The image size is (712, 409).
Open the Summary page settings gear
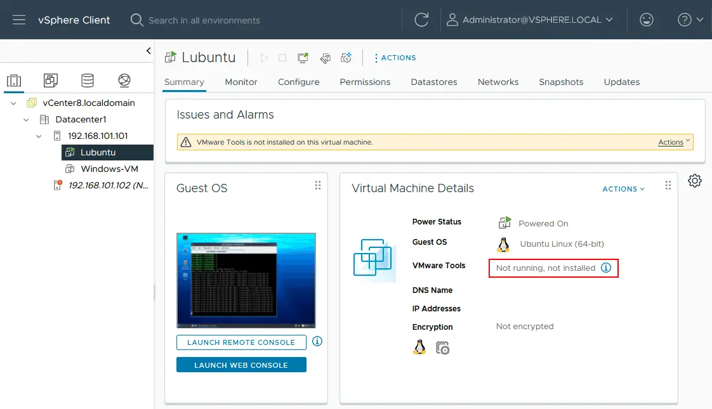694,181
